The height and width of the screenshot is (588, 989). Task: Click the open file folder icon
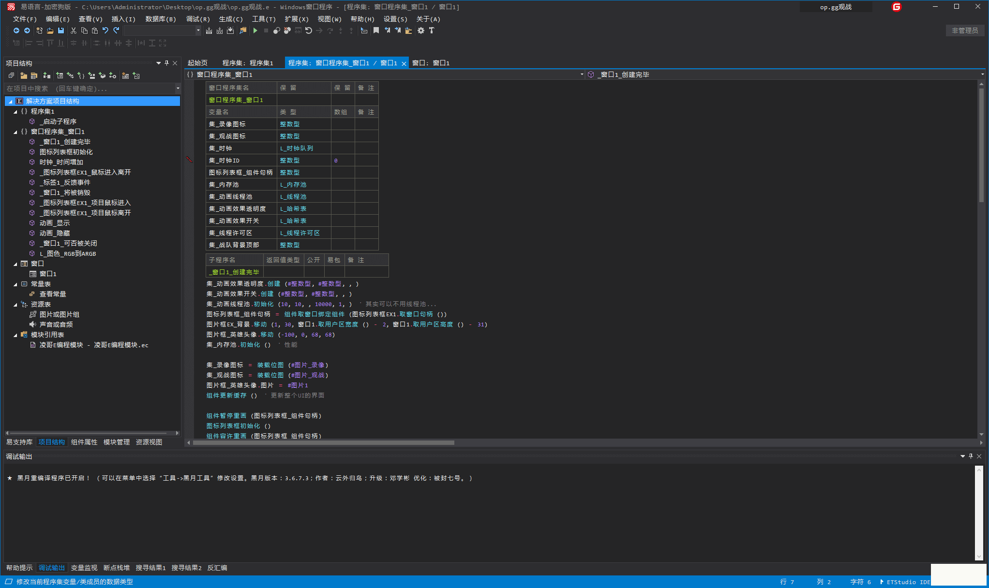click(x=50, y=30)
